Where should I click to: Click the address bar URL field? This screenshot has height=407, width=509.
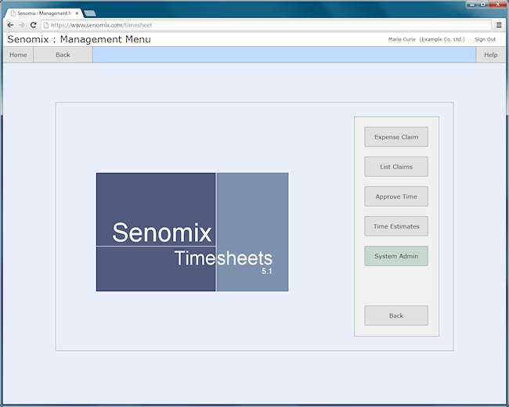(266, 25)
